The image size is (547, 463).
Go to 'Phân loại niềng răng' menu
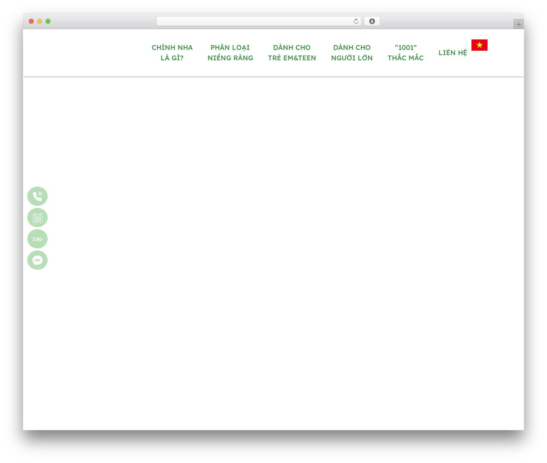(x=230, y=53)
